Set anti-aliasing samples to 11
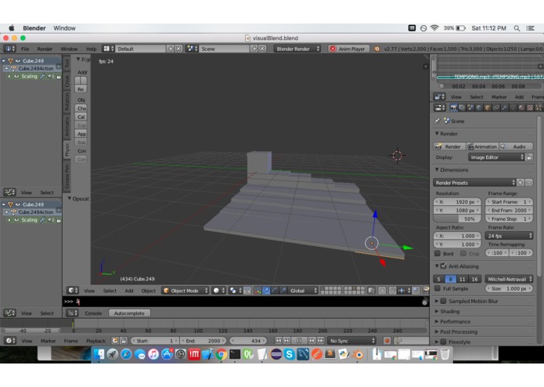This screenshot has height=387, width=544. pos(463,279)
